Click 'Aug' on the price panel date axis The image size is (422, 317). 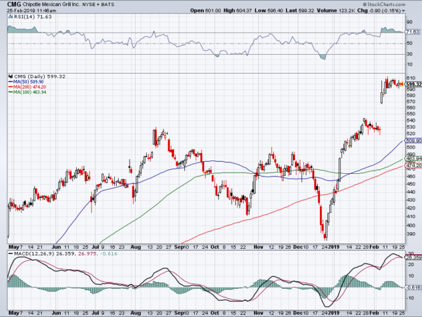(x=136, y=247)
